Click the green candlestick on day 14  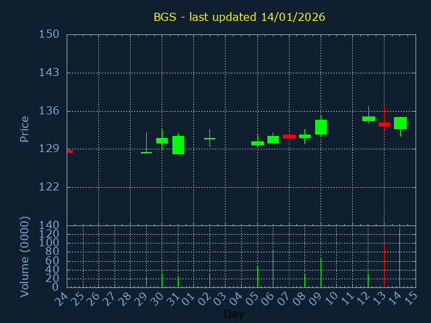(x=400, y=123)
